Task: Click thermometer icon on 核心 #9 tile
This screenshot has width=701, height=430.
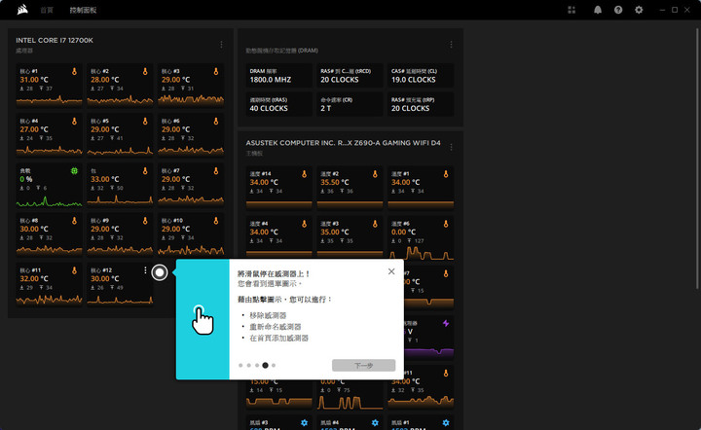Action: tap(145, 221)
